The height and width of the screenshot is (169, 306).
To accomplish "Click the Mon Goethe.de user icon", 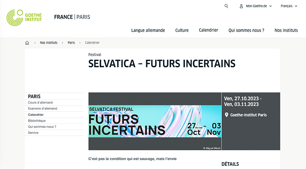I will click(x=241, y=6).
